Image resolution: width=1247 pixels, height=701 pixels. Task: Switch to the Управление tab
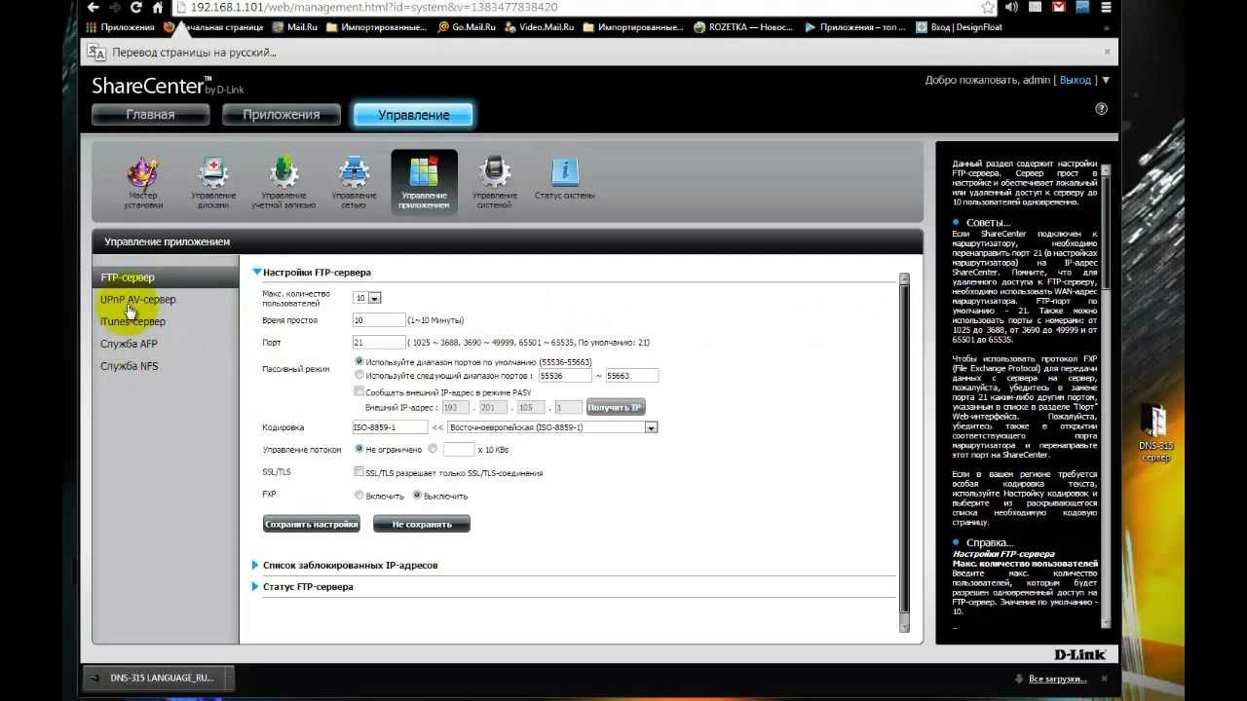tap(413, 115)
